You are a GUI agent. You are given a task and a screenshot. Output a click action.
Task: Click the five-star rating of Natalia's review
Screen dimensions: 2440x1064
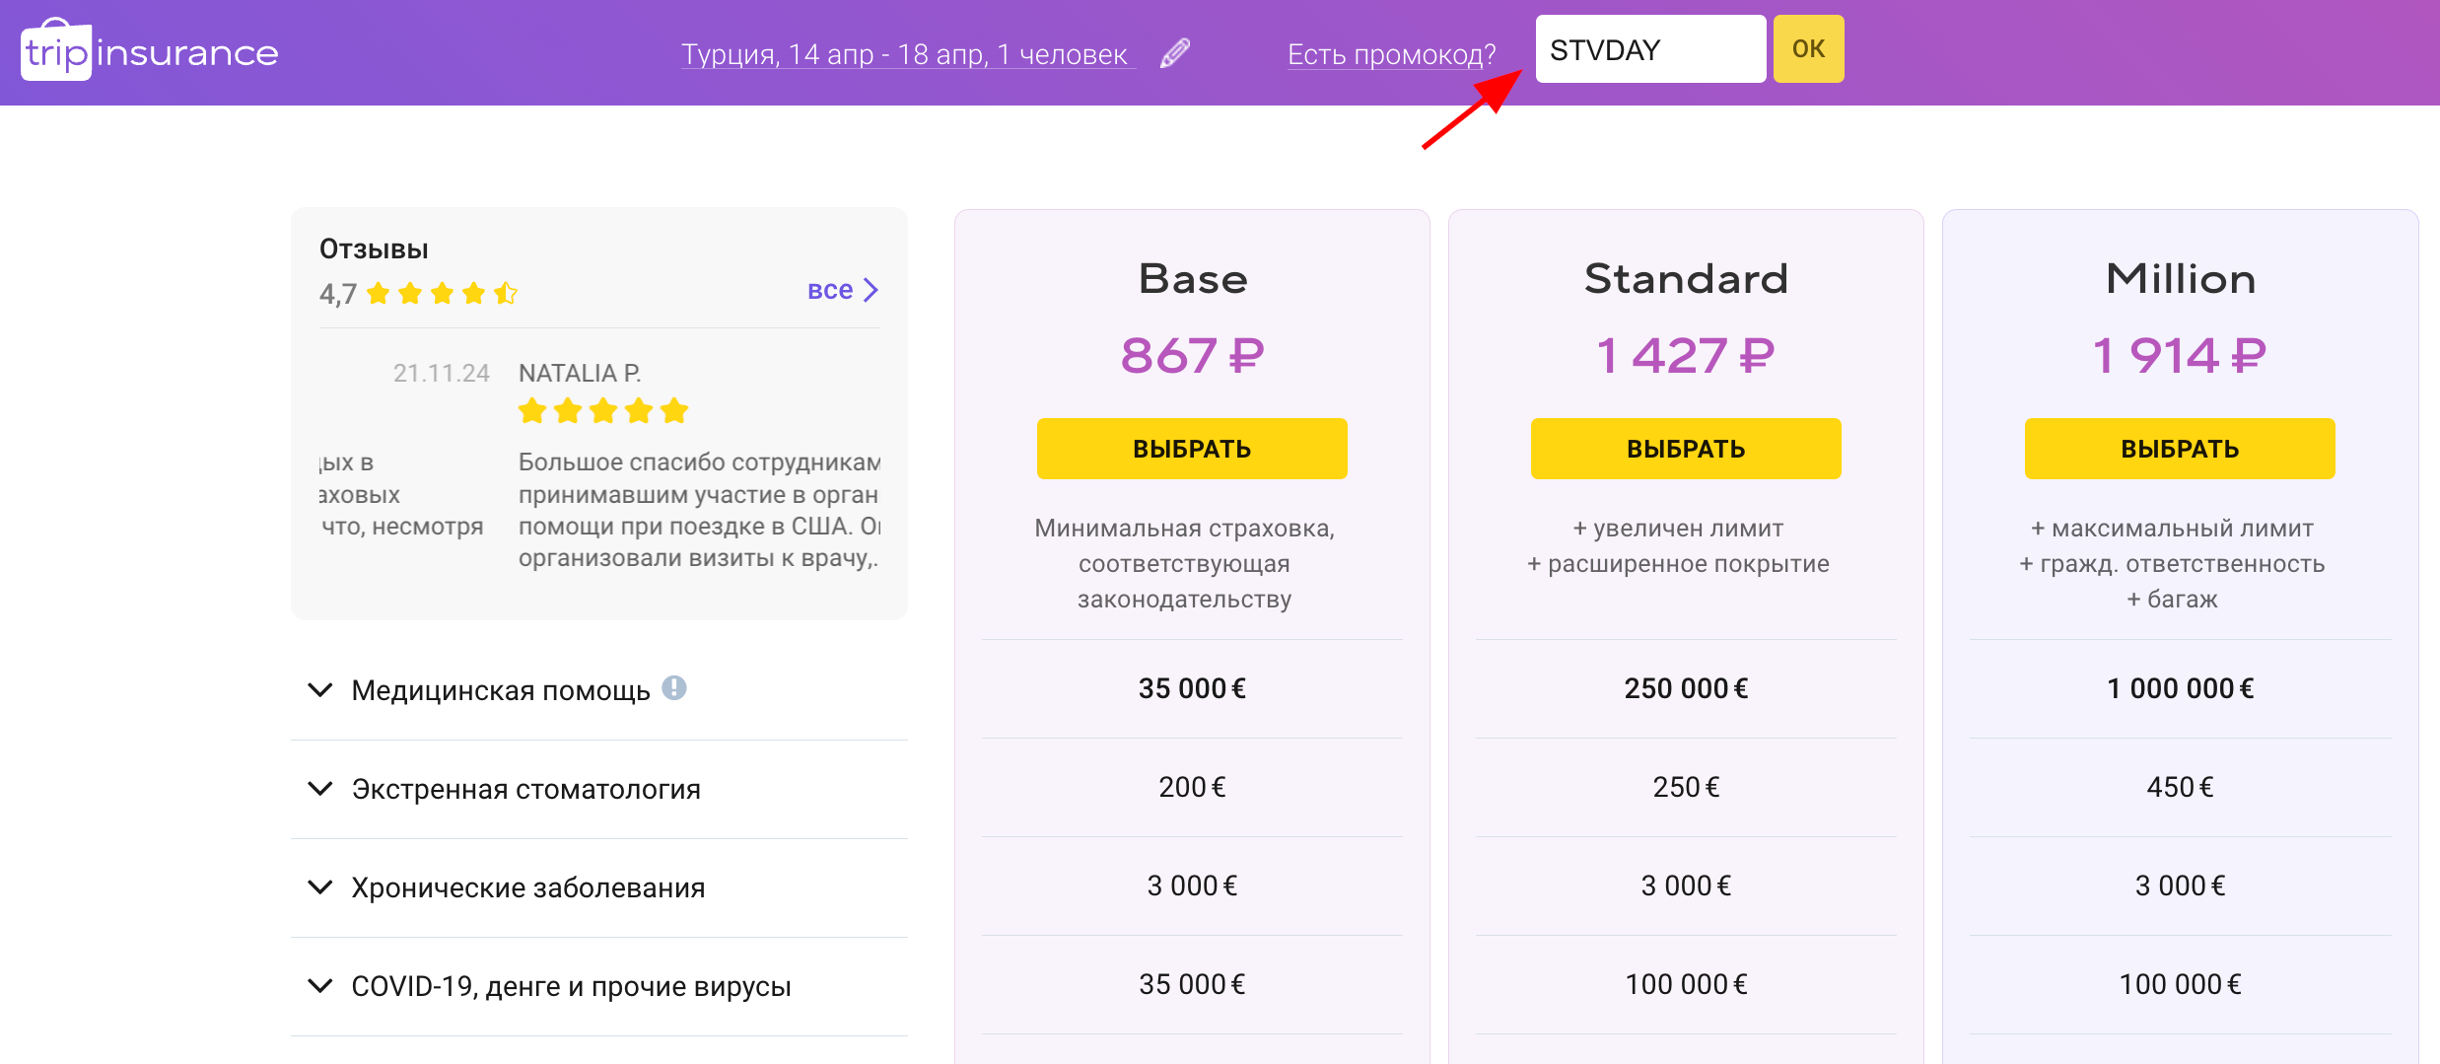pos(602,410)
